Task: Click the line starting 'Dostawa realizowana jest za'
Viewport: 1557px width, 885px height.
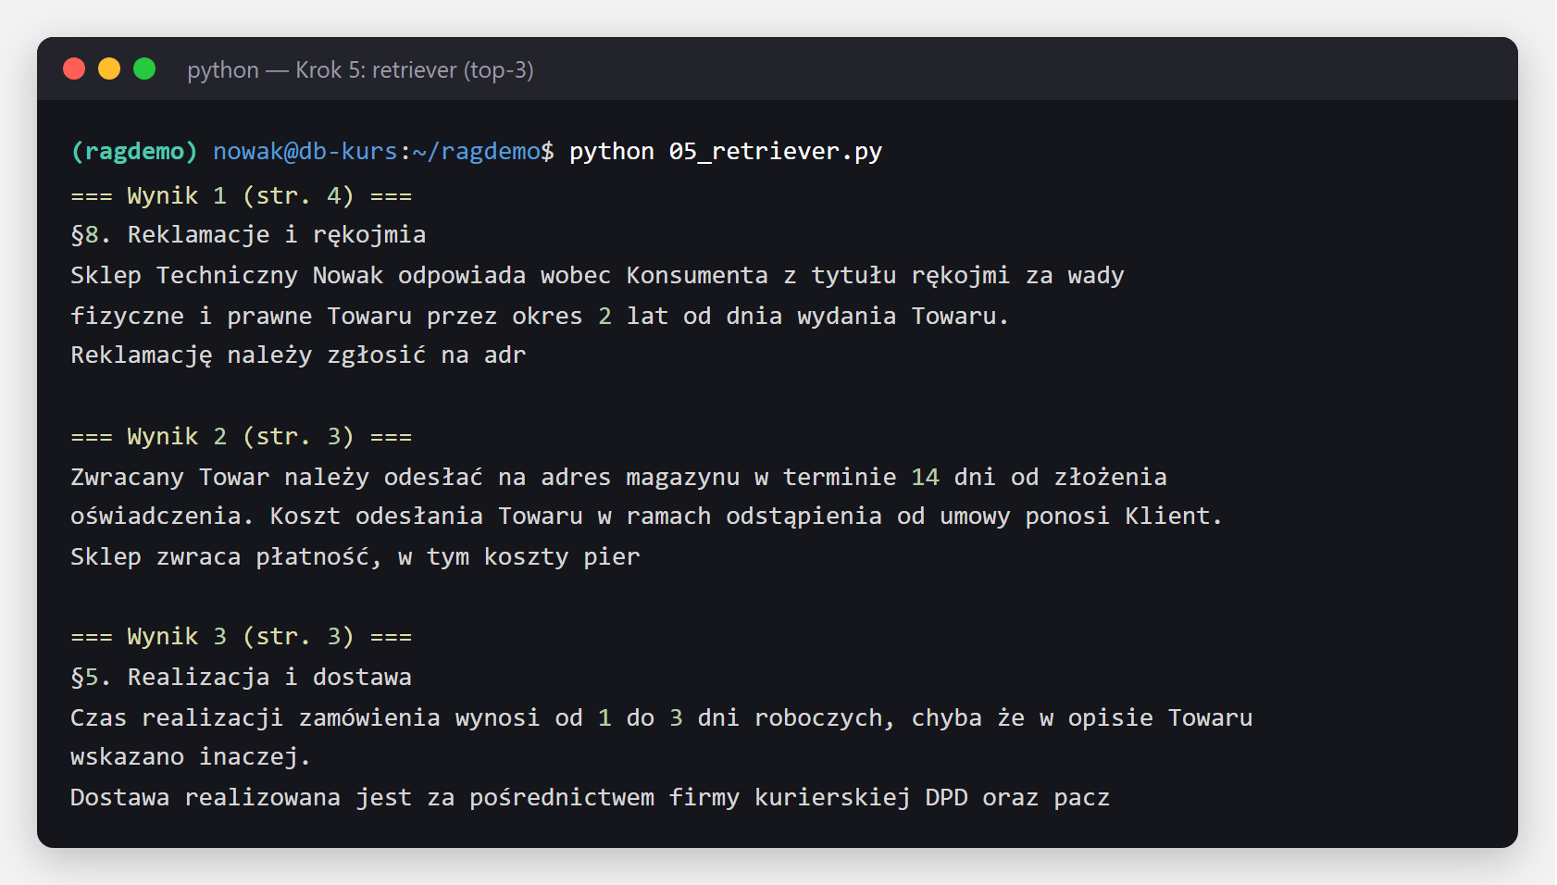Action: click(591, 798)
